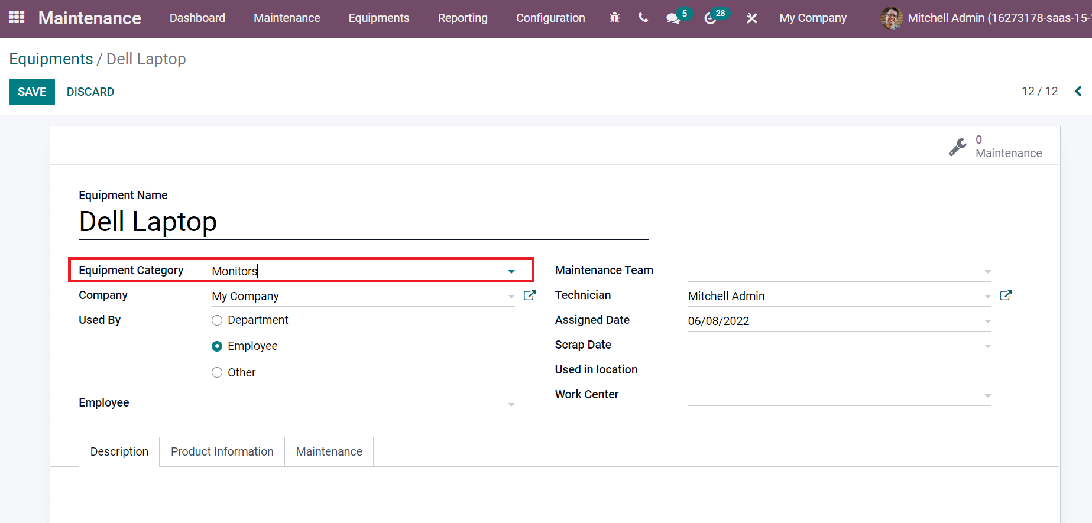Open the activities clock icon

pyautogui.click(x=710, y=18)
